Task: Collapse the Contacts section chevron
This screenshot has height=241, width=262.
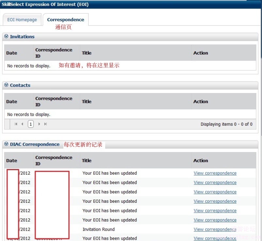Action: coord(6,85)
